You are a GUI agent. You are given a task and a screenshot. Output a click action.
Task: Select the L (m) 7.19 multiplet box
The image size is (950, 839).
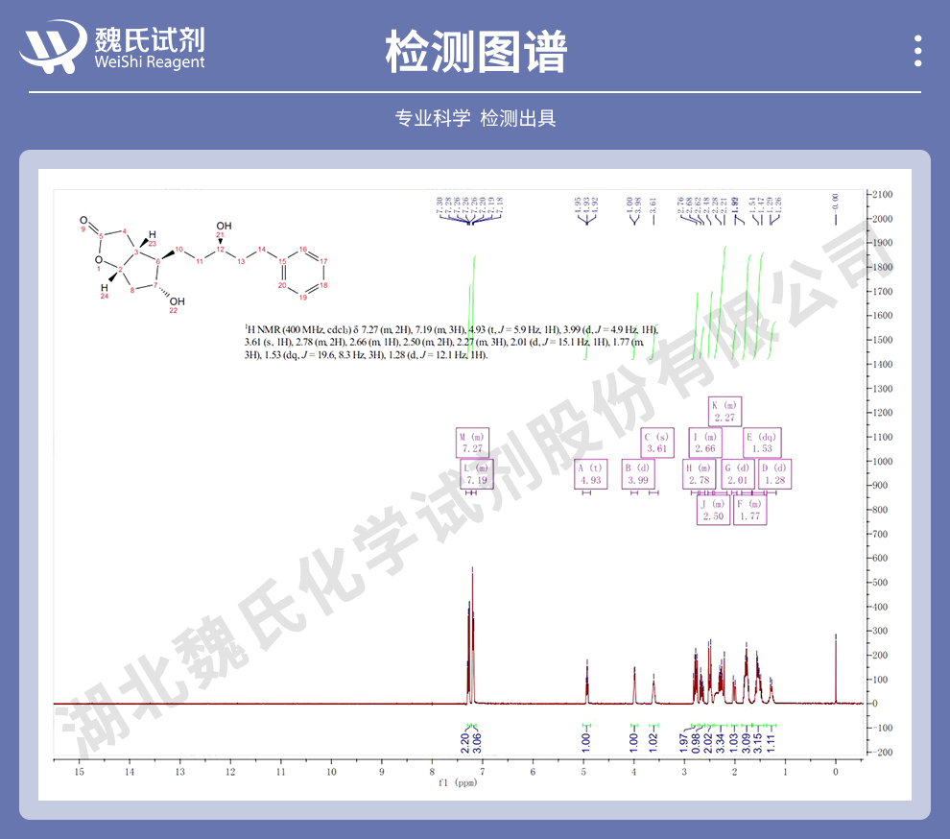476,473
